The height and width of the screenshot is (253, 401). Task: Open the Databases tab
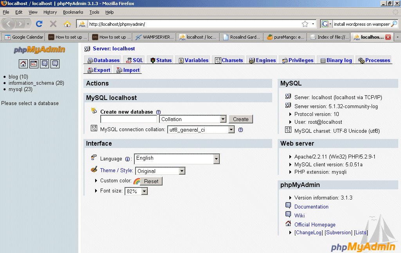point(103,60)
